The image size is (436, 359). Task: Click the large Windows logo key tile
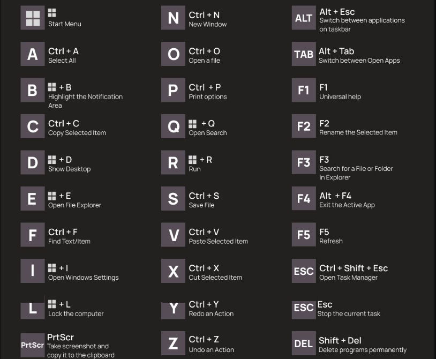point(33,18)
